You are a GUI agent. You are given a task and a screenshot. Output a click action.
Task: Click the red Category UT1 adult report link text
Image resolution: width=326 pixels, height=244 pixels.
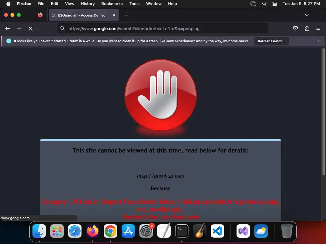coord(160,206)
